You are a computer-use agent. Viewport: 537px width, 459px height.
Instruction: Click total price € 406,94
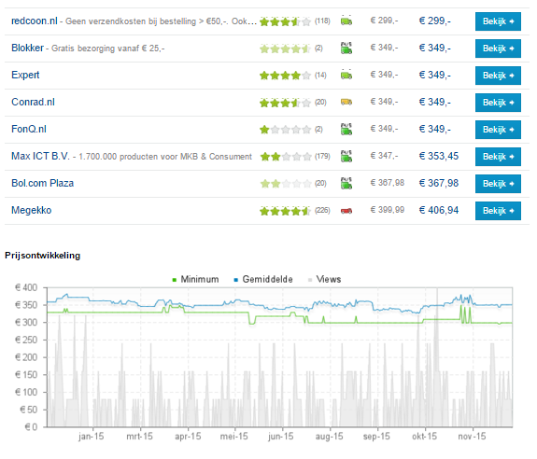[439, 210]
